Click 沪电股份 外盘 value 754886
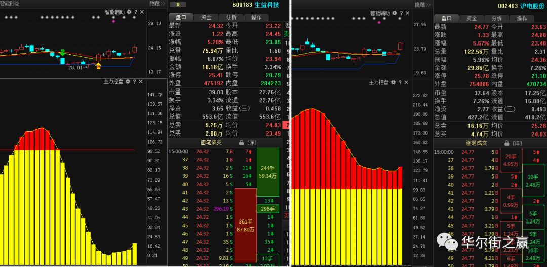The image size is (547, 267). pyautogui.click(x=480, y=85)
